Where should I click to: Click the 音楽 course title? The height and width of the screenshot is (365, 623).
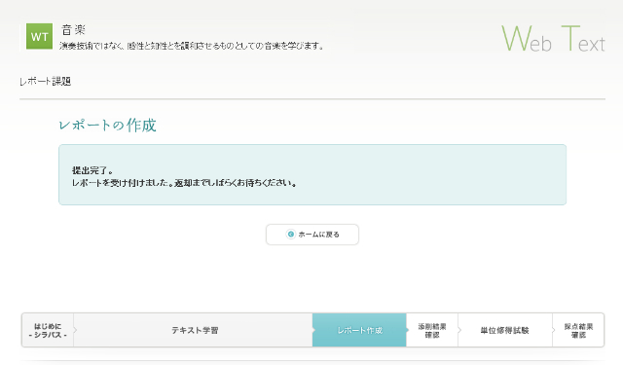pos(74,30)
